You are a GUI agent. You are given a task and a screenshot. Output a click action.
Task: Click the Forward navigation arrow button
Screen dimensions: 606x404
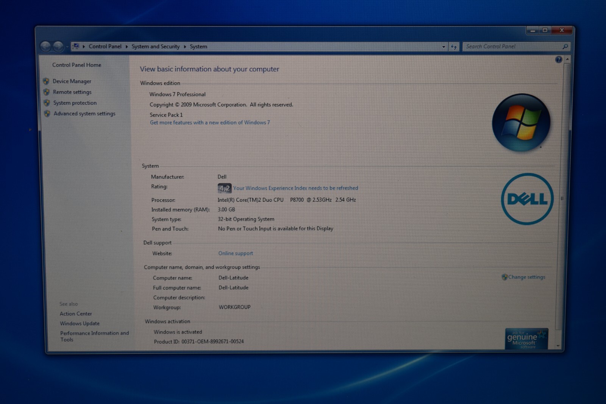tap(58, 47)
